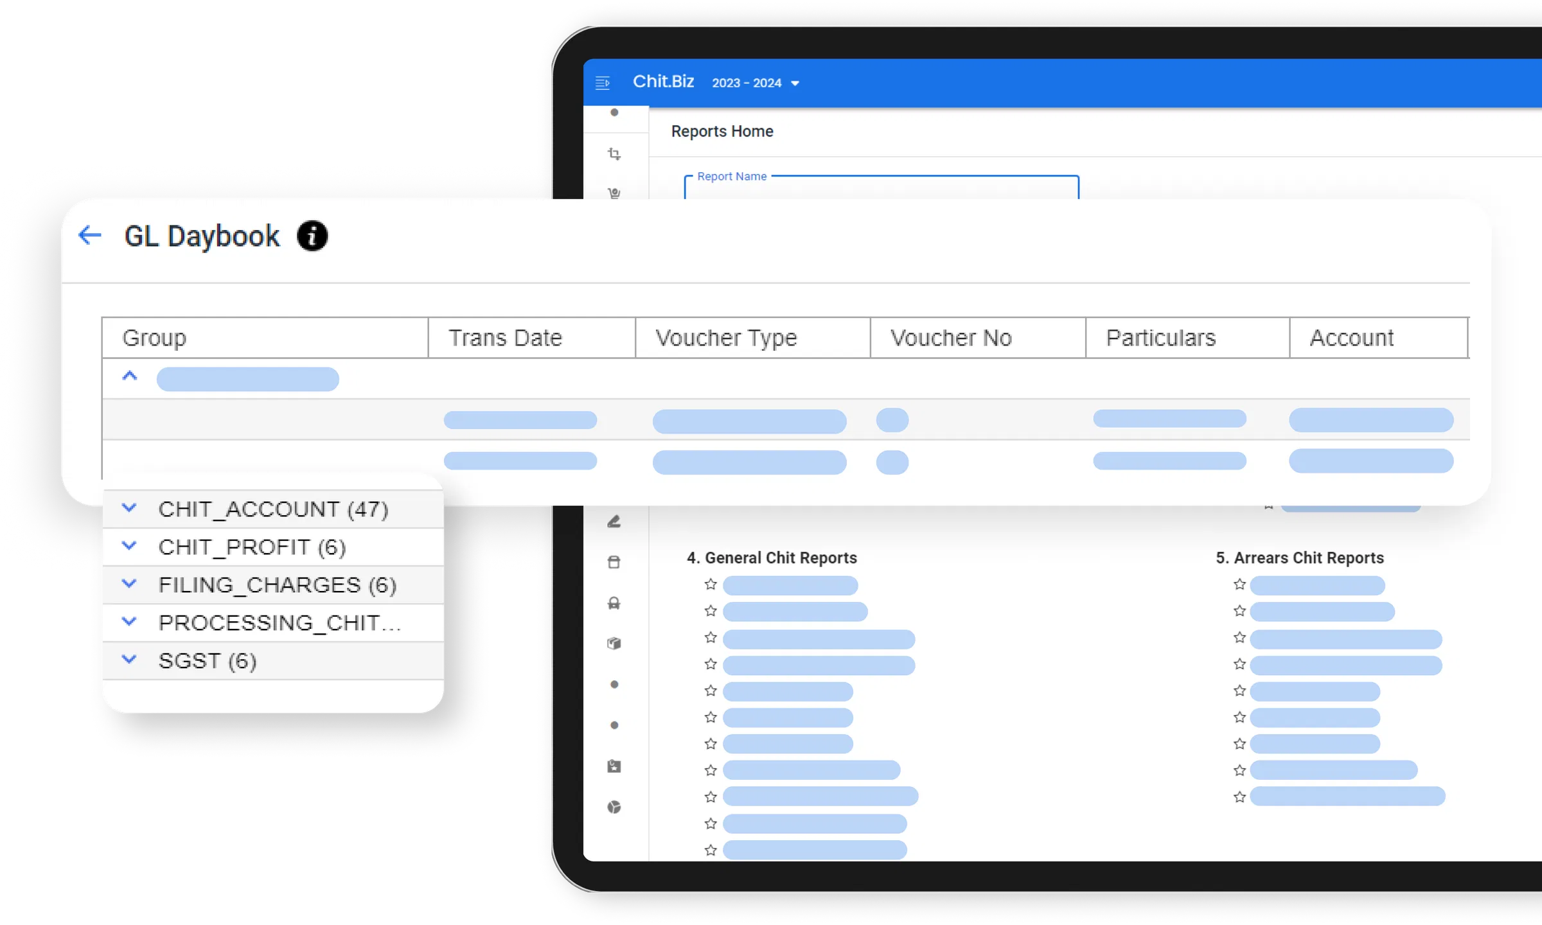Click the Particulars column header
Screen dimensions: 1542x925
pos(1187,338)
